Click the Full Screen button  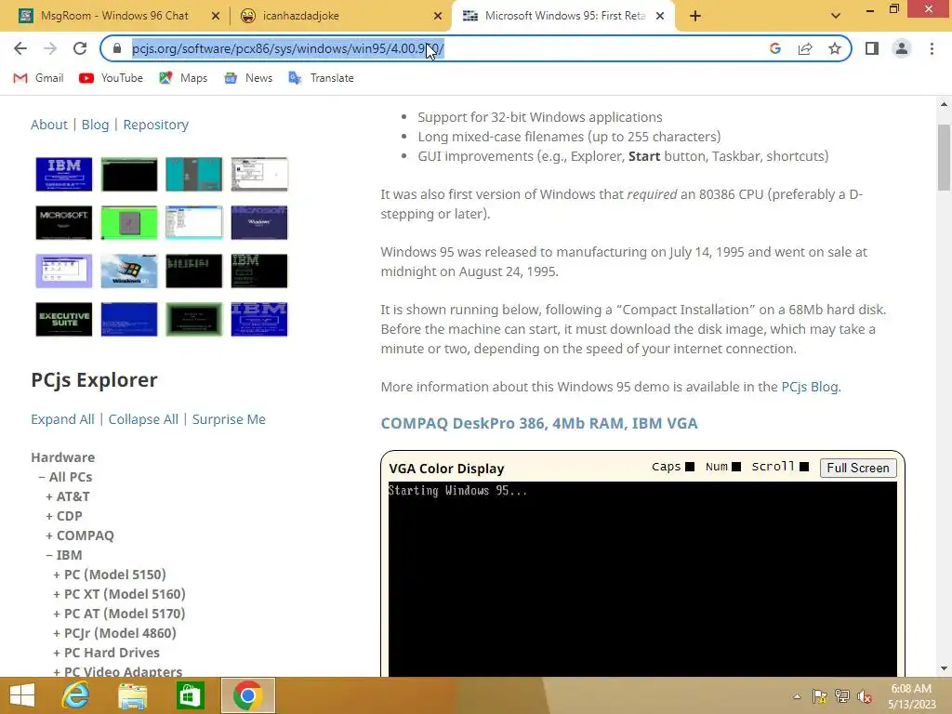(857, 468)
